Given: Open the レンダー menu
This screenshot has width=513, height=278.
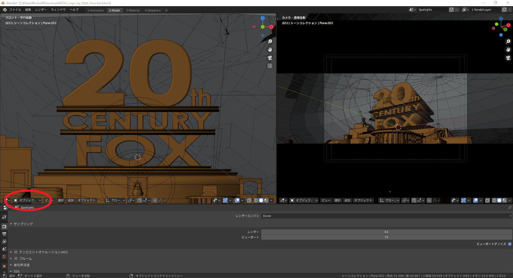Looking at the screenshot, I should click(x=41, y=10).
